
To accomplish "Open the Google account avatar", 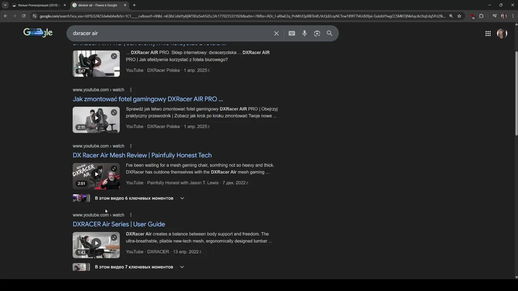I will (x=502, y=34).
